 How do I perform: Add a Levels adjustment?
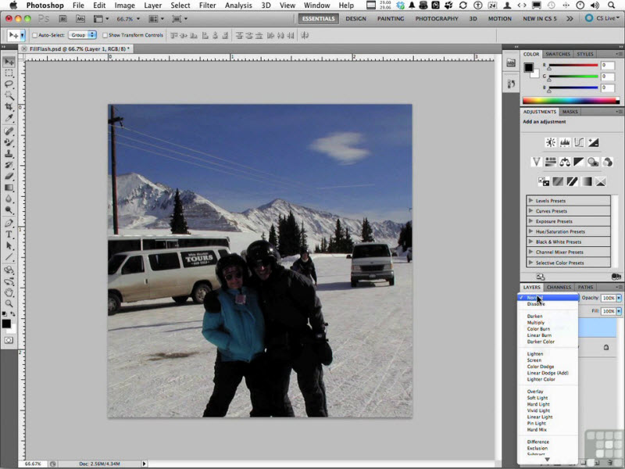(565, 142)
